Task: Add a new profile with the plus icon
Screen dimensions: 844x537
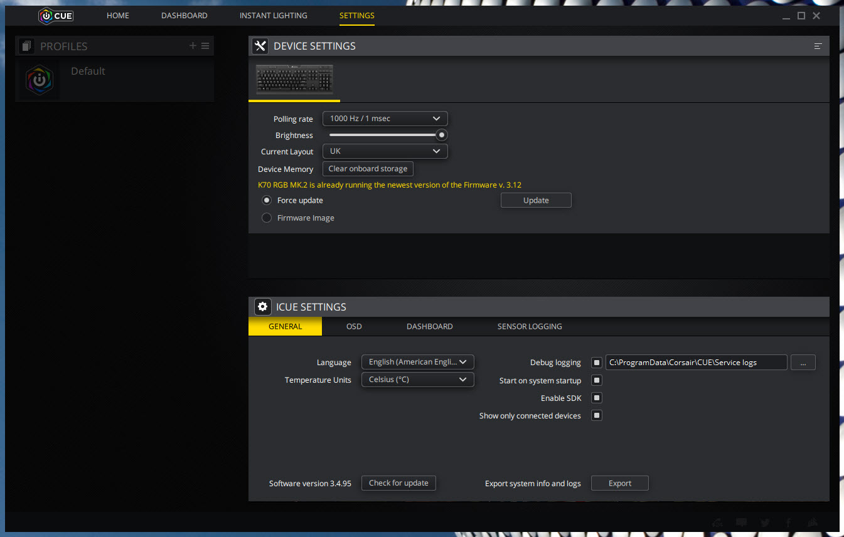Action: click(x=193, y=46)
